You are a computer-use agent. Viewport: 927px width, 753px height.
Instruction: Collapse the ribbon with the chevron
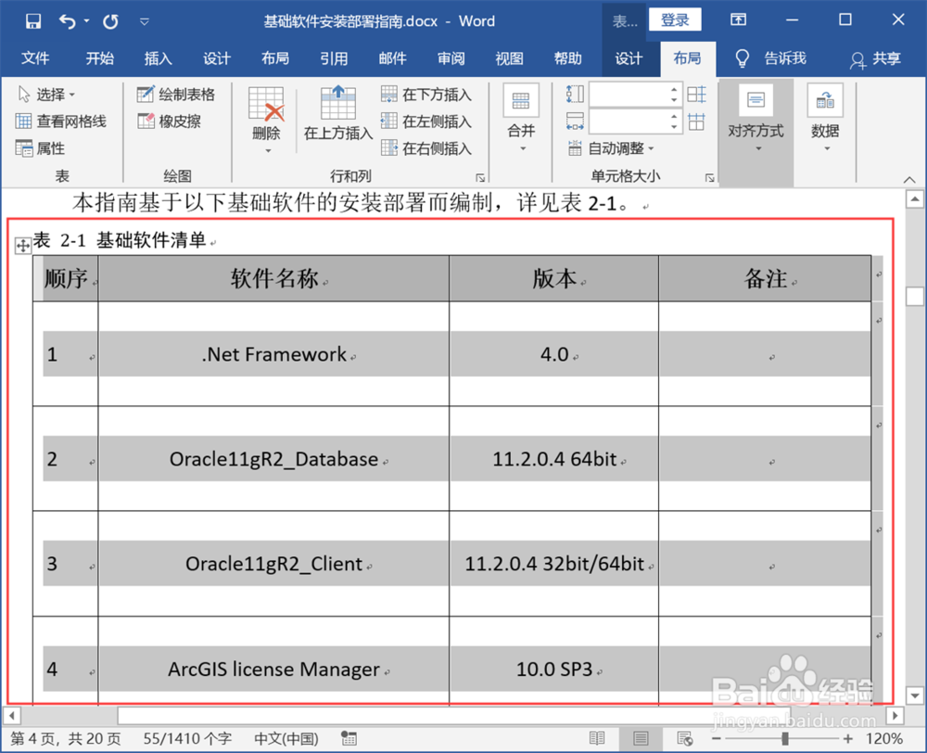(x=909, y=179)
